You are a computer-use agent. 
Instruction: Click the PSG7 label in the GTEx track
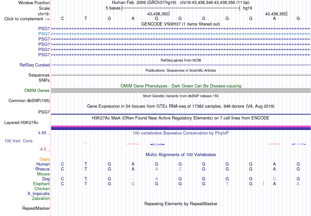[x=44, y=112]
